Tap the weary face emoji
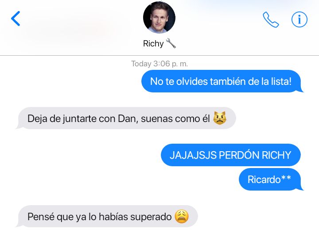This screenshot has height=233, width=319. coord(182,216)
